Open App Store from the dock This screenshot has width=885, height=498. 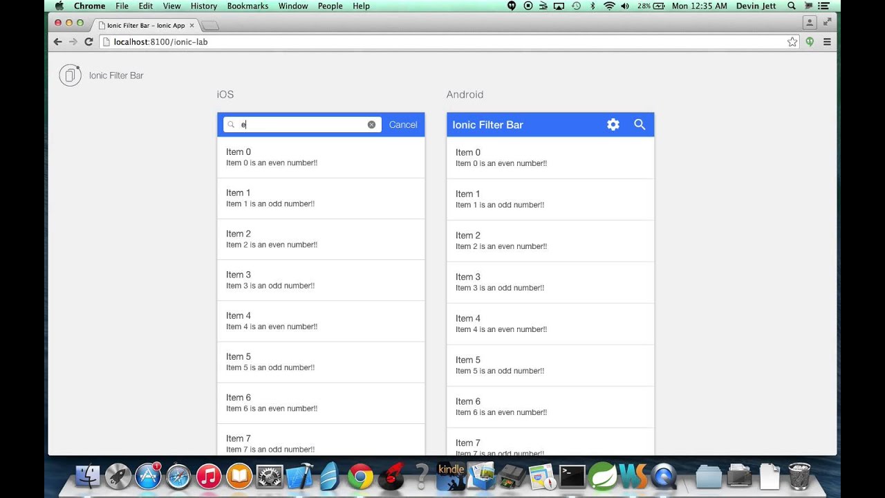point(148,476)
